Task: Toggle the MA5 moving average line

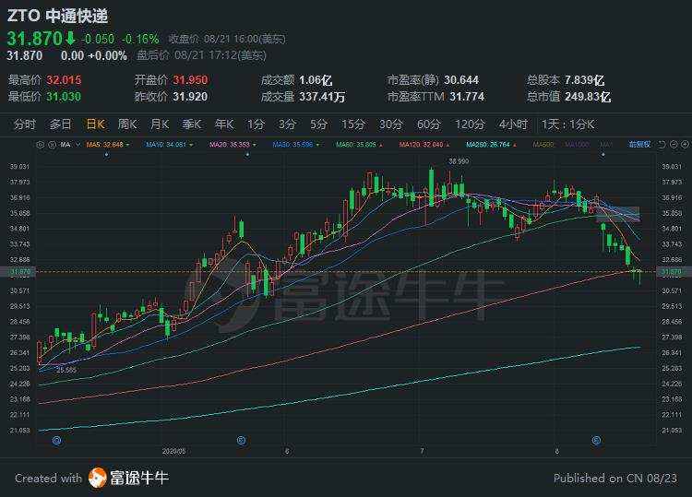Action: pyautogui.click(x=108, y=145)
